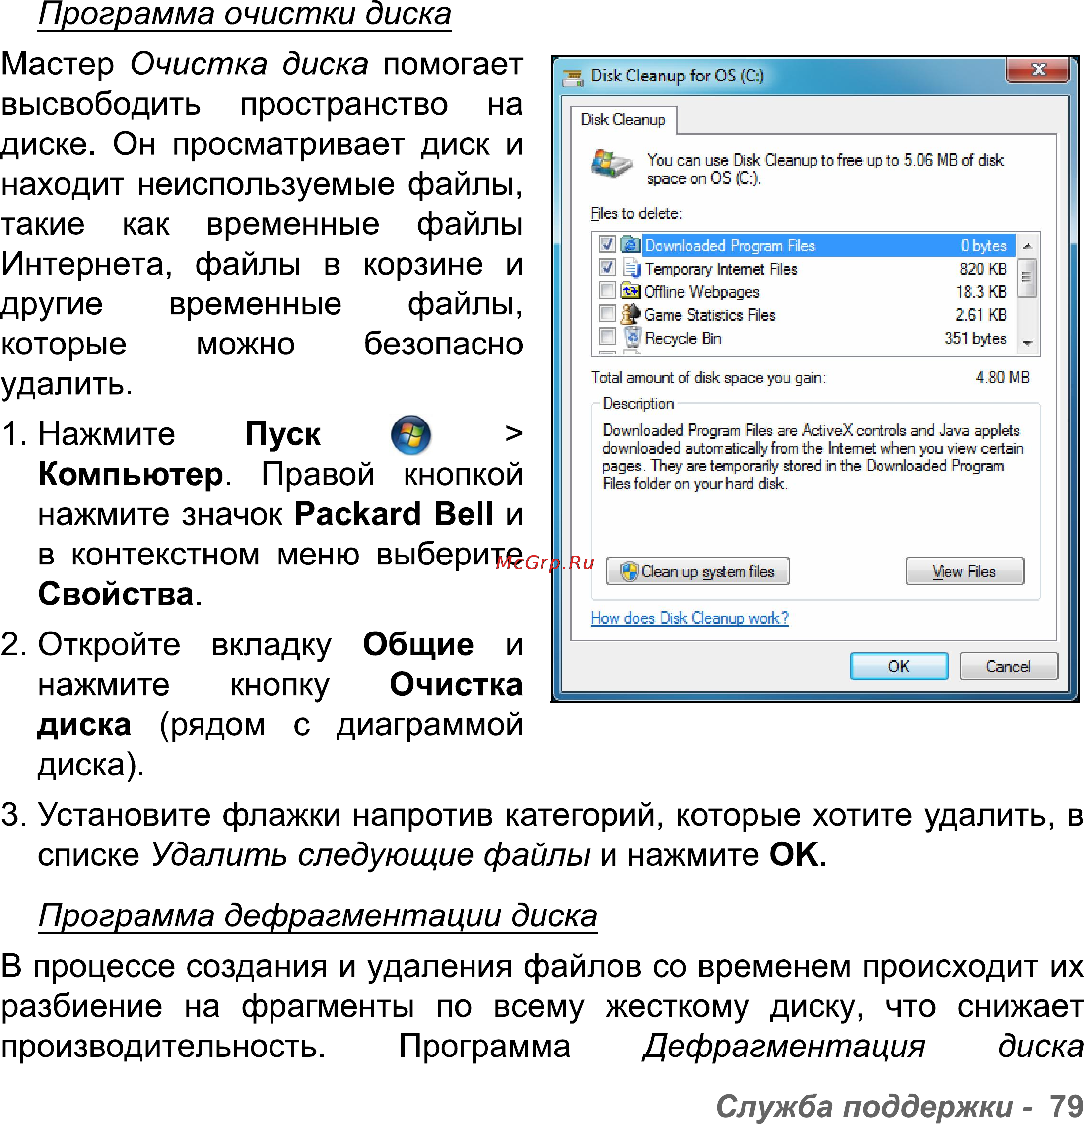Image resolution: width=1084 pixels, height=1124 pixels.
Task: Click the Downloaded Program Files folder icon
Action: point(630,245)
